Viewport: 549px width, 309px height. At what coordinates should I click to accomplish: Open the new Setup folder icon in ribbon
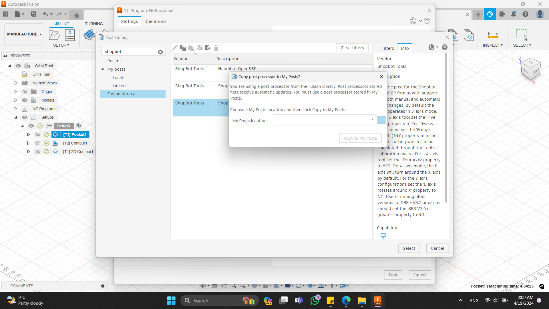click(54, 35)
